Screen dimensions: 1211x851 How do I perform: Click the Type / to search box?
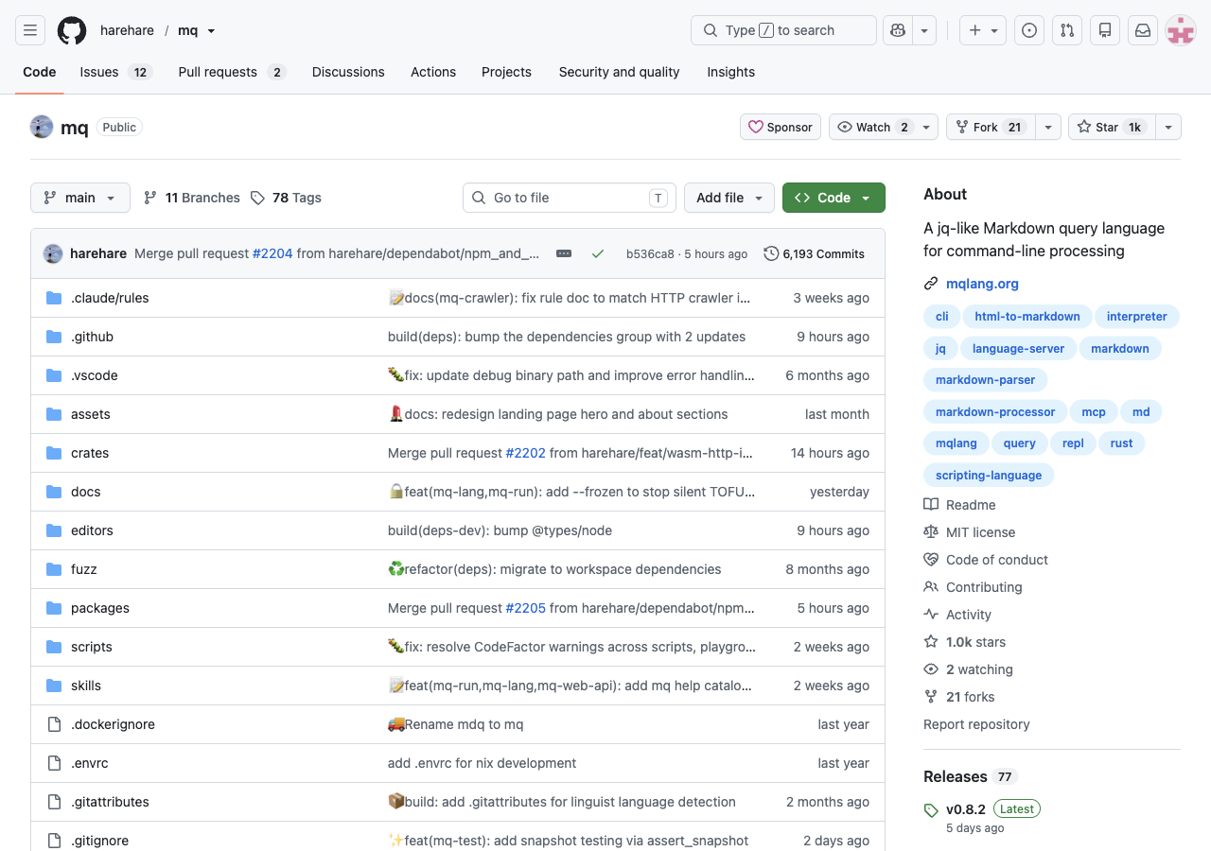(x=783, y=30)
